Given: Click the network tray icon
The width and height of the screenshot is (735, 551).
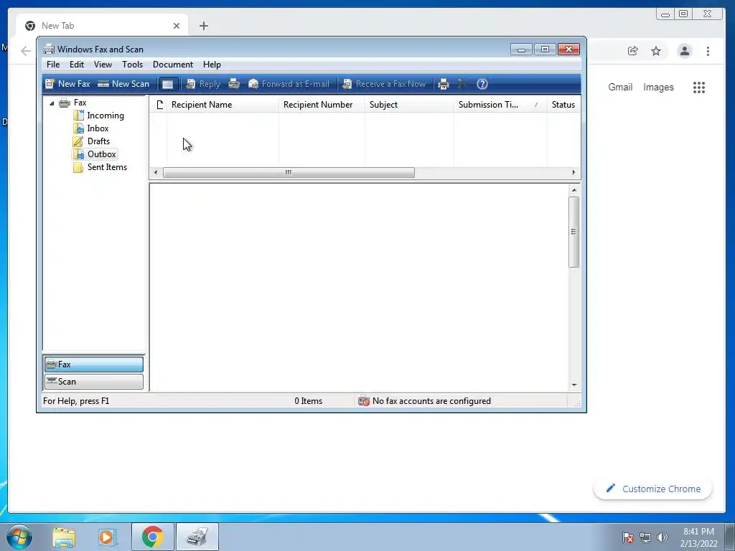Looking at the screenshot, I should click(x=645, y=537).
